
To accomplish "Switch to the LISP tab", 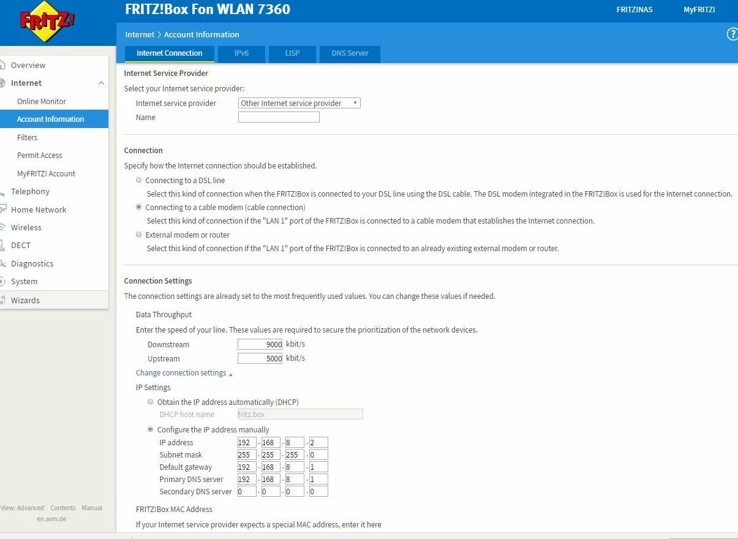I will click(293, 53).
